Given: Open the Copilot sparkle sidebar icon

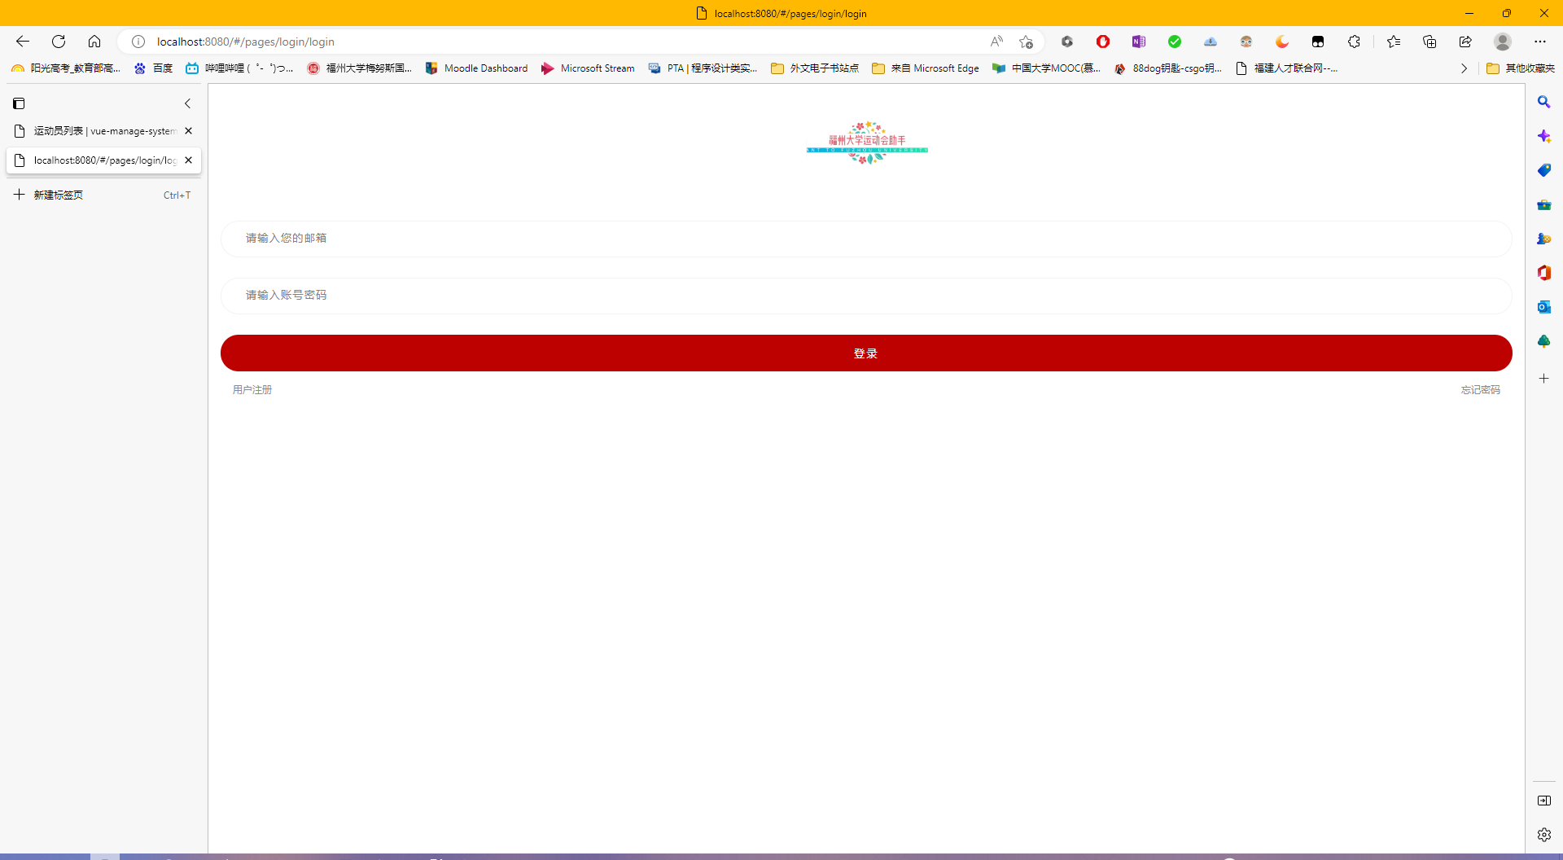Looking at the screenshot, I should 1544,136.
